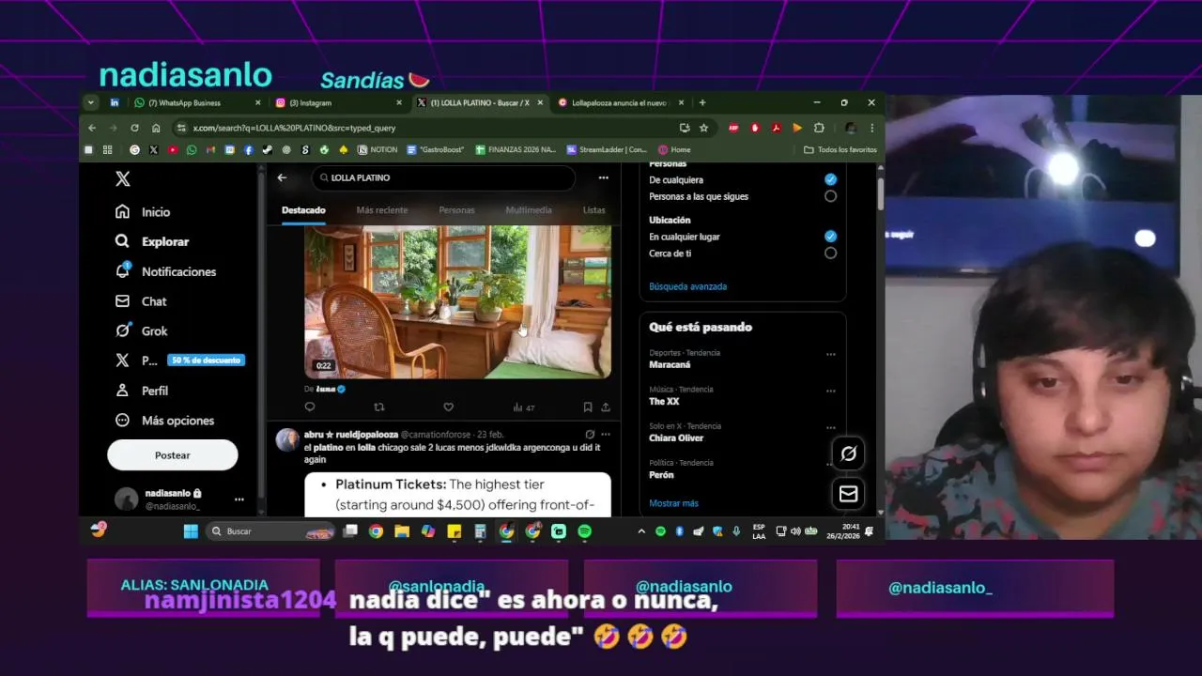Open Más opciones in the sidebar

pos(164,421)
